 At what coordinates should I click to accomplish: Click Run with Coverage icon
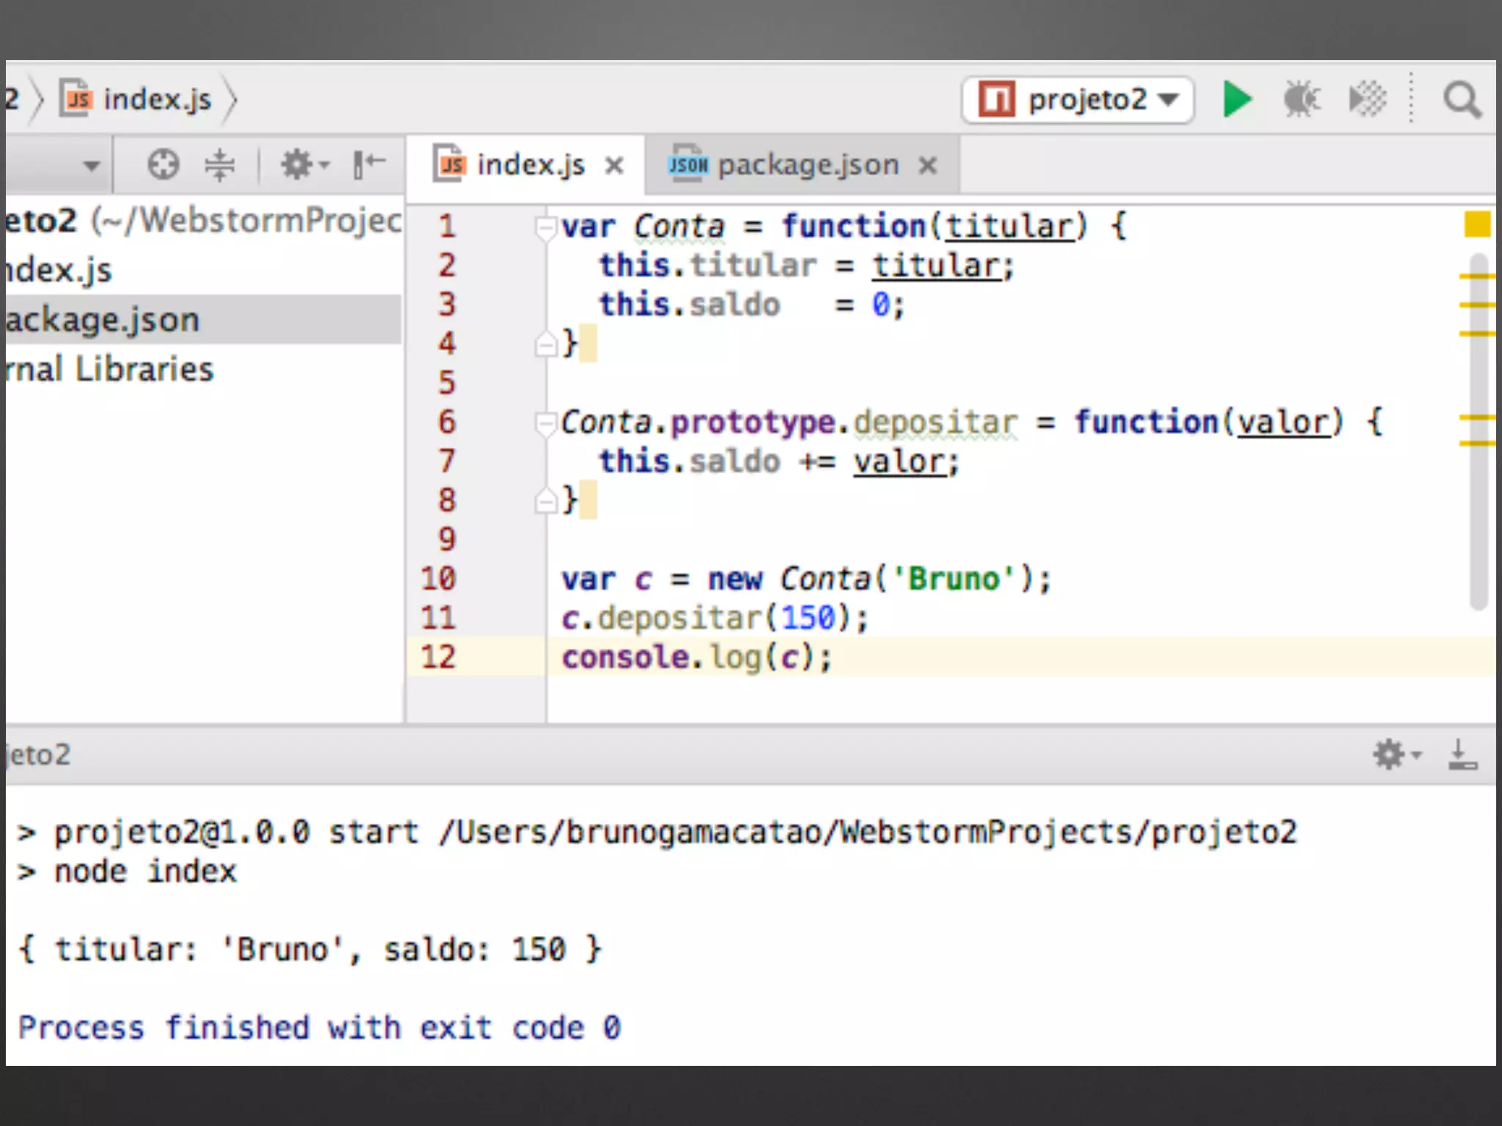(x=1367, y=100)
